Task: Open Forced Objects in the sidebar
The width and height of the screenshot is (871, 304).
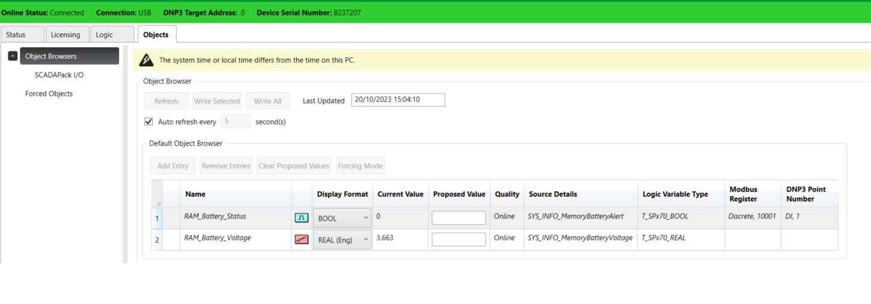Action: pos(49,93)
